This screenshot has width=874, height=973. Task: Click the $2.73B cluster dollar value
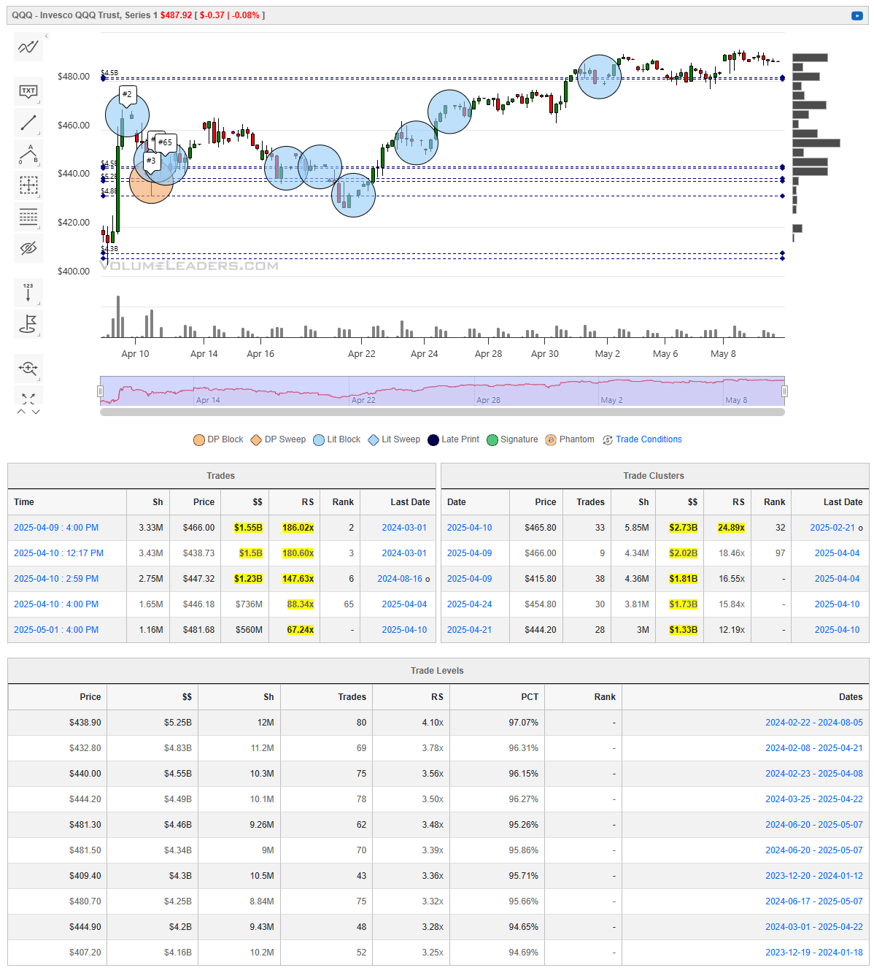pyautogui.click(x=683, y=528)
